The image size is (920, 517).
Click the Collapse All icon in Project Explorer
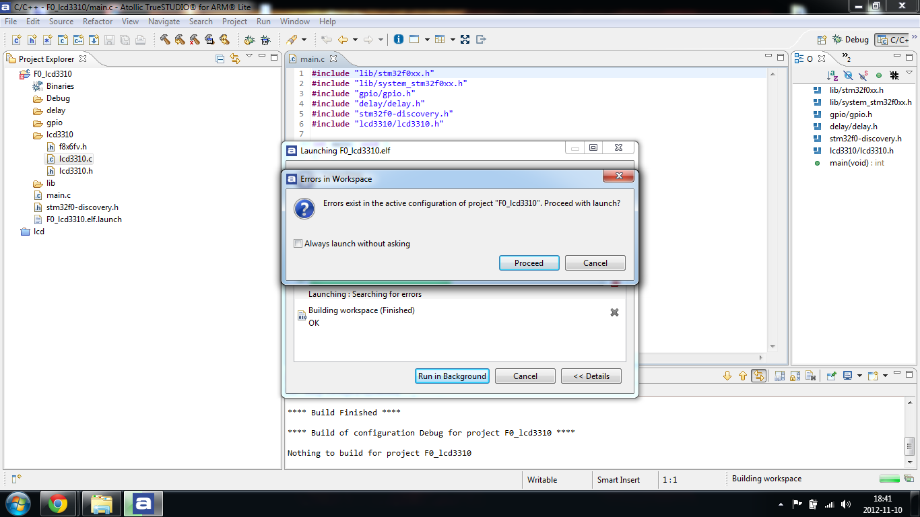point(220,59)
